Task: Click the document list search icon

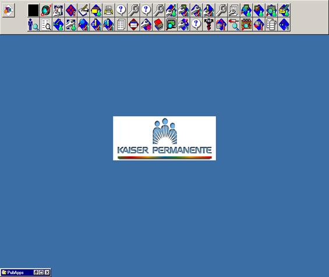Action: [x=46, y=24]
